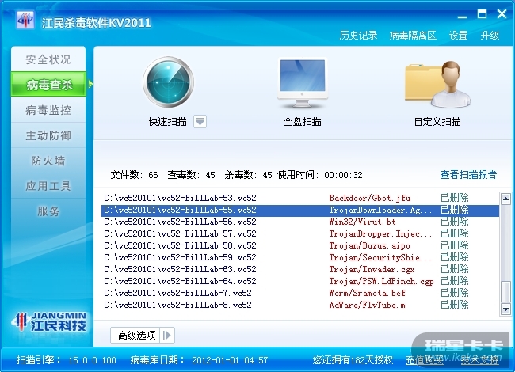The width and height of the screenshot is (515, 372).
Task: Select row vc52-BillLab-57.vc52
Action: 299,233
